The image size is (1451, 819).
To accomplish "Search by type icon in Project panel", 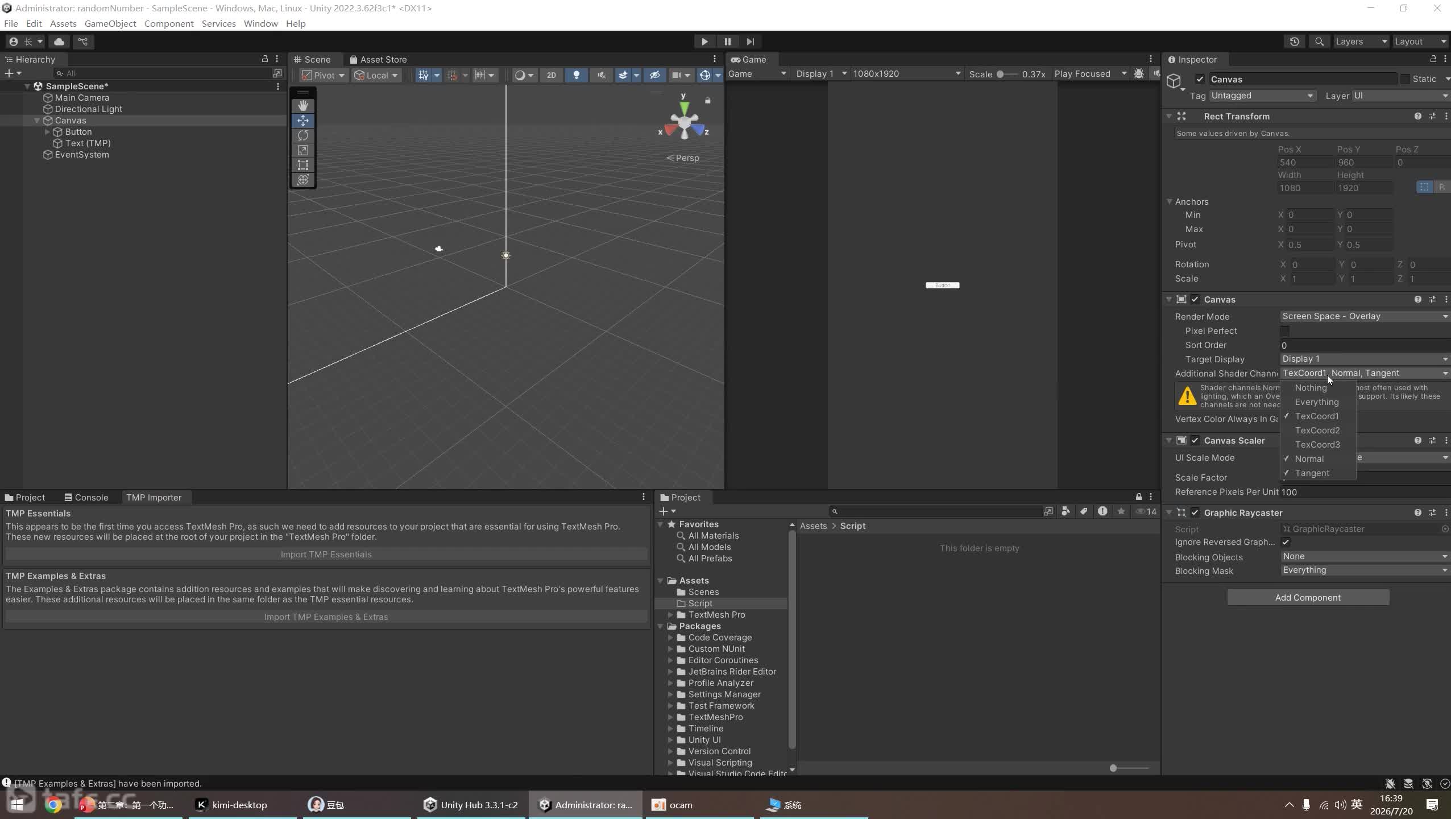I will (x=1066, y=511).
